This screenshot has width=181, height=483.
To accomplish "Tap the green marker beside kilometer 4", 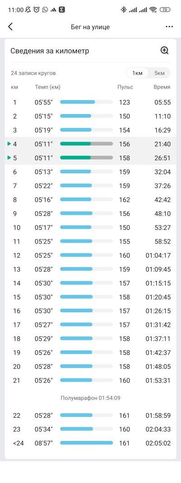I will click(x=9, y=144).
